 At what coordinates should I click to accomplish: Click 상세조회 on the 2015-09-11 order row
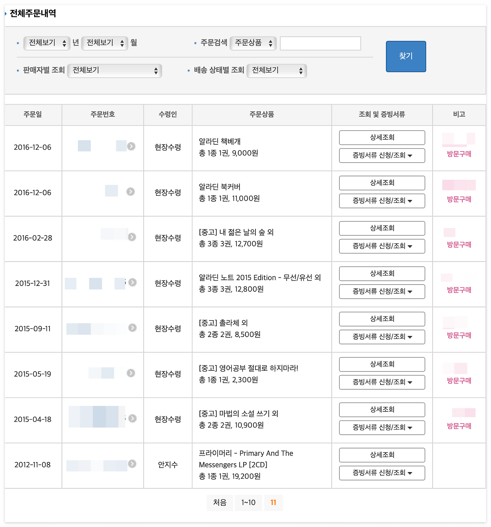point(382,319)
